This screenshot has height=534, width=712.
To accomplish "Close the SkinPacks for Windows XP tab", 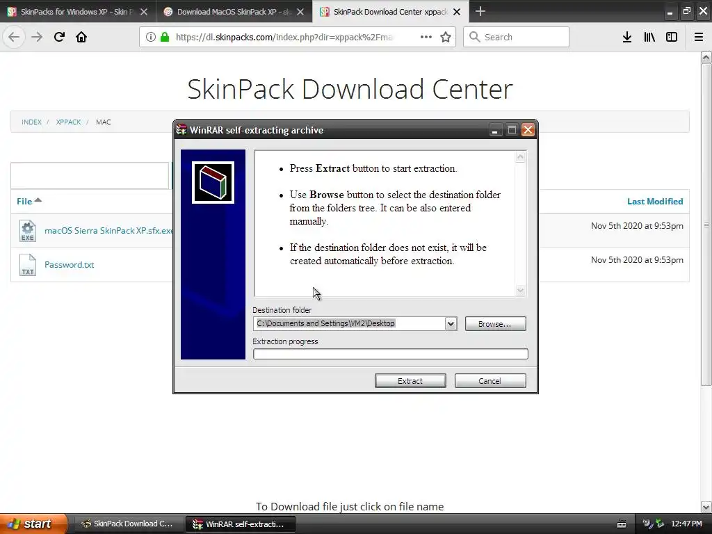I will click(144, 12).
